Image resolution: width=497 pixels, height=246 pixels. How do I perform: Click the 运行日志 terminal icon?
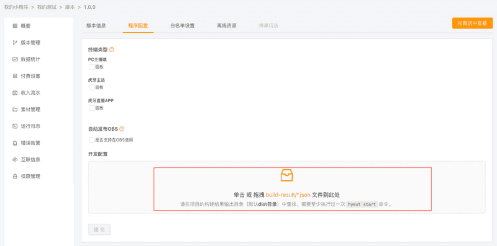click(15, 126)
